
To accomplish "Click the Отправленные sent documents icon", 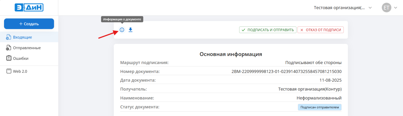I will pyautogui.click(x=9, y=48).
